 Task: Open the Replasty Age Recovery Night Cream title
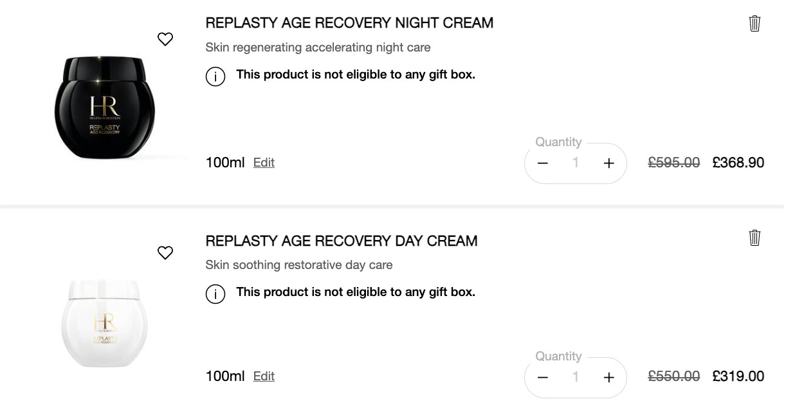pyautogui.click(x=349, y=23)
